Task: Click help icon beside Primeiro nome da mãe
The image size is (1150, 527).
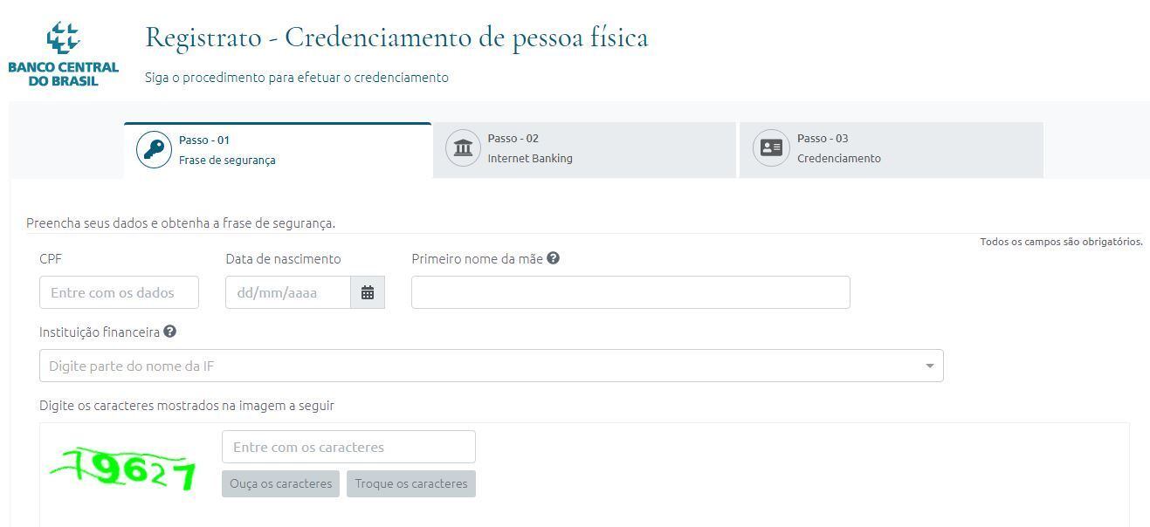Action: point(553,258)
